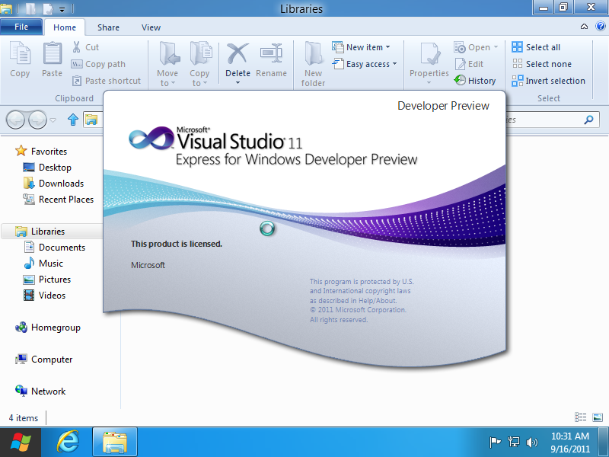Click the Up one level arrow
609x457 pixels.
click(x=73, y=120)
